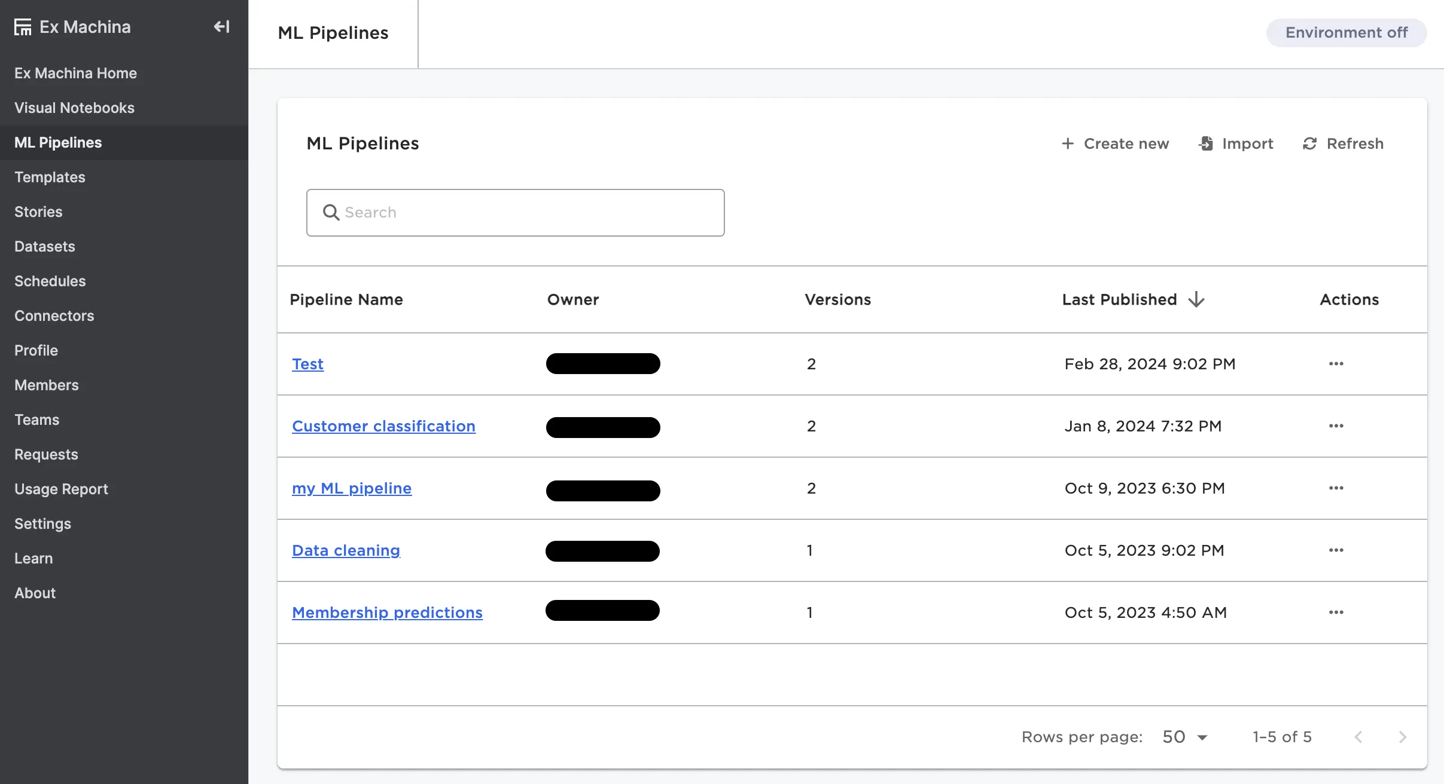1444x784 pixels.
Task: Toggle the Environment off switch
Action: (x=1346, y=32)
